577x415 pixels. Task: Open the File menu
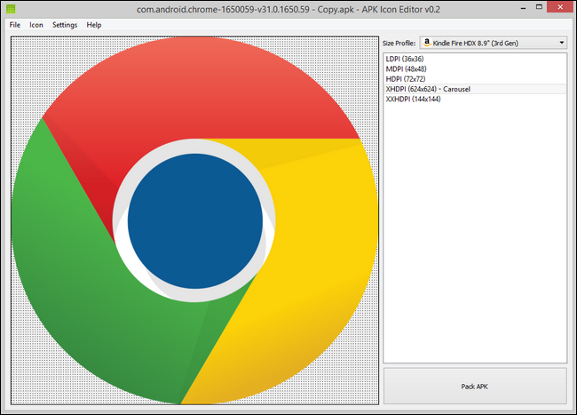point(15,25)
